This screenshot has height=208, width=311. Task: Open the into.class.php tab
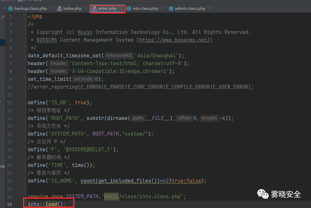[146, 8]
